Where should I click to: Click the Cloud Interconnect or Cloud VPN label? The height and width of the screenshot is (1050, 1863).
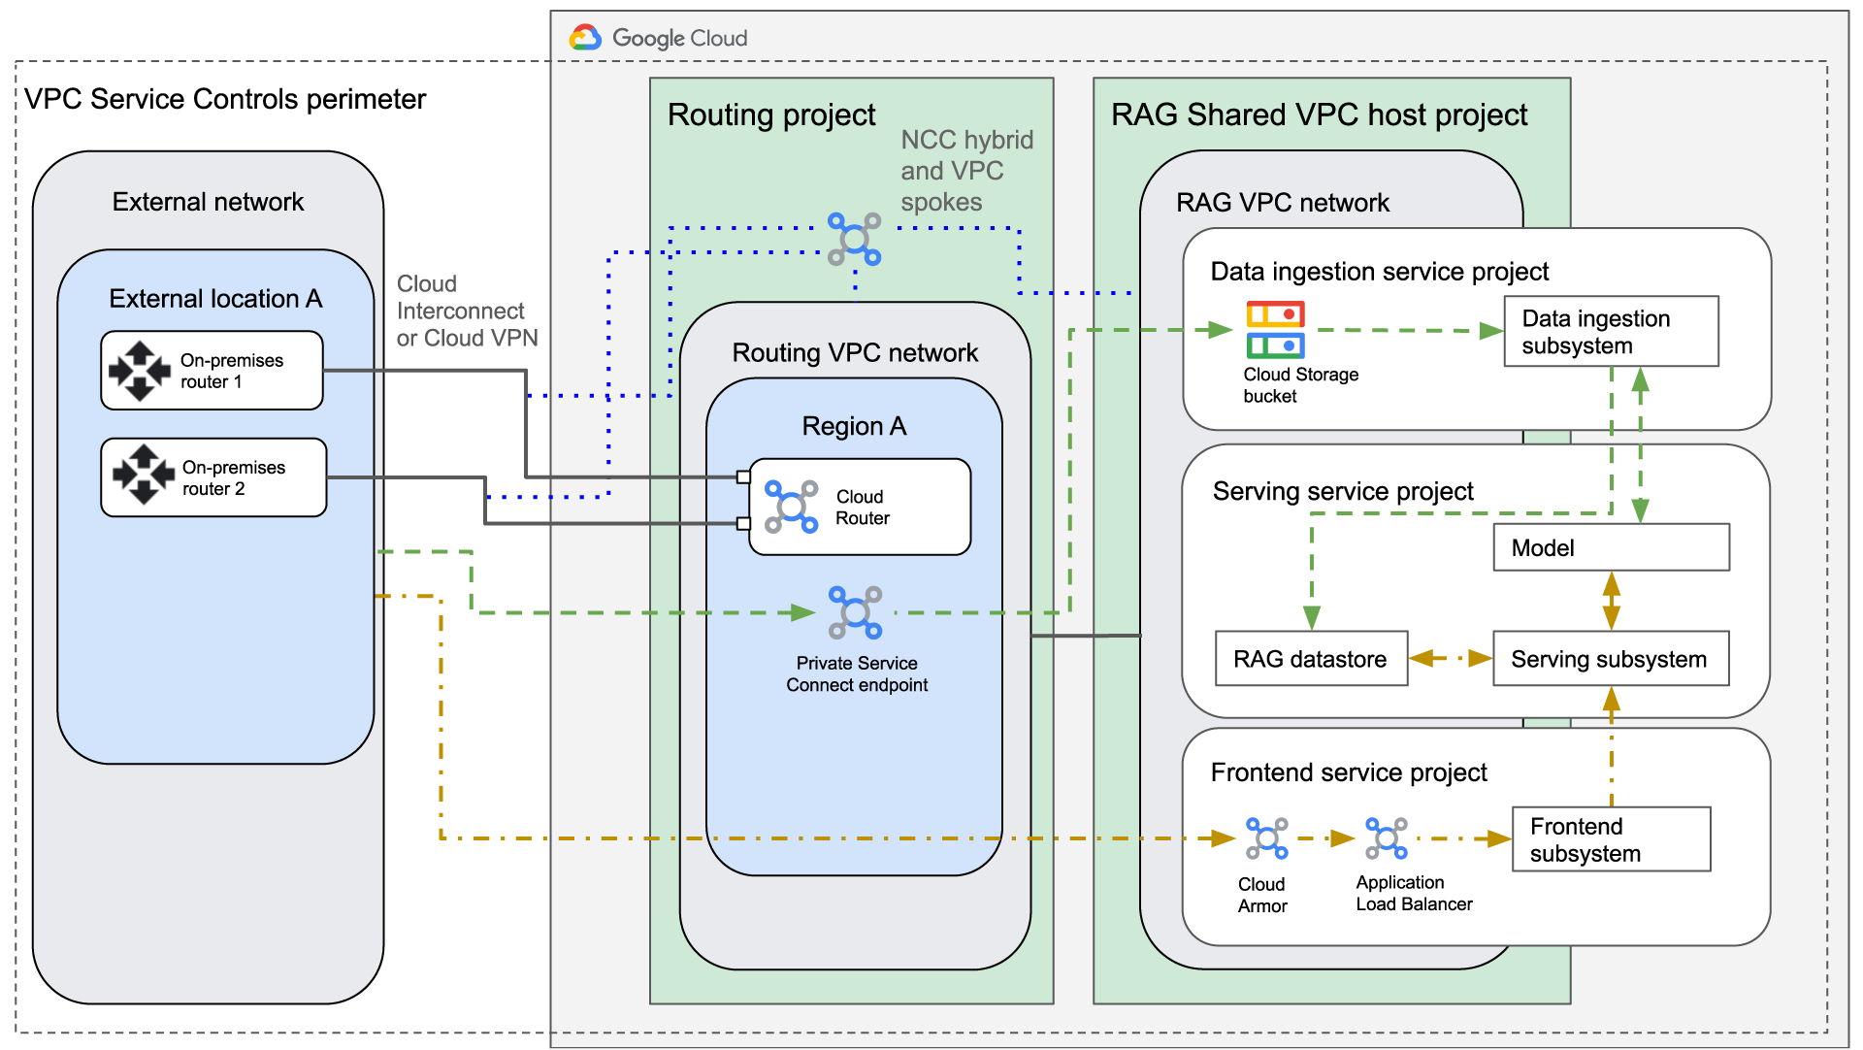466,311
